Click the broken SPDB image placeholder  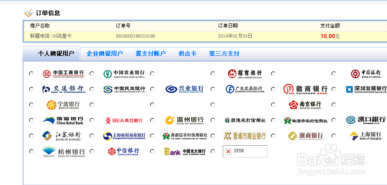point(245,151)
